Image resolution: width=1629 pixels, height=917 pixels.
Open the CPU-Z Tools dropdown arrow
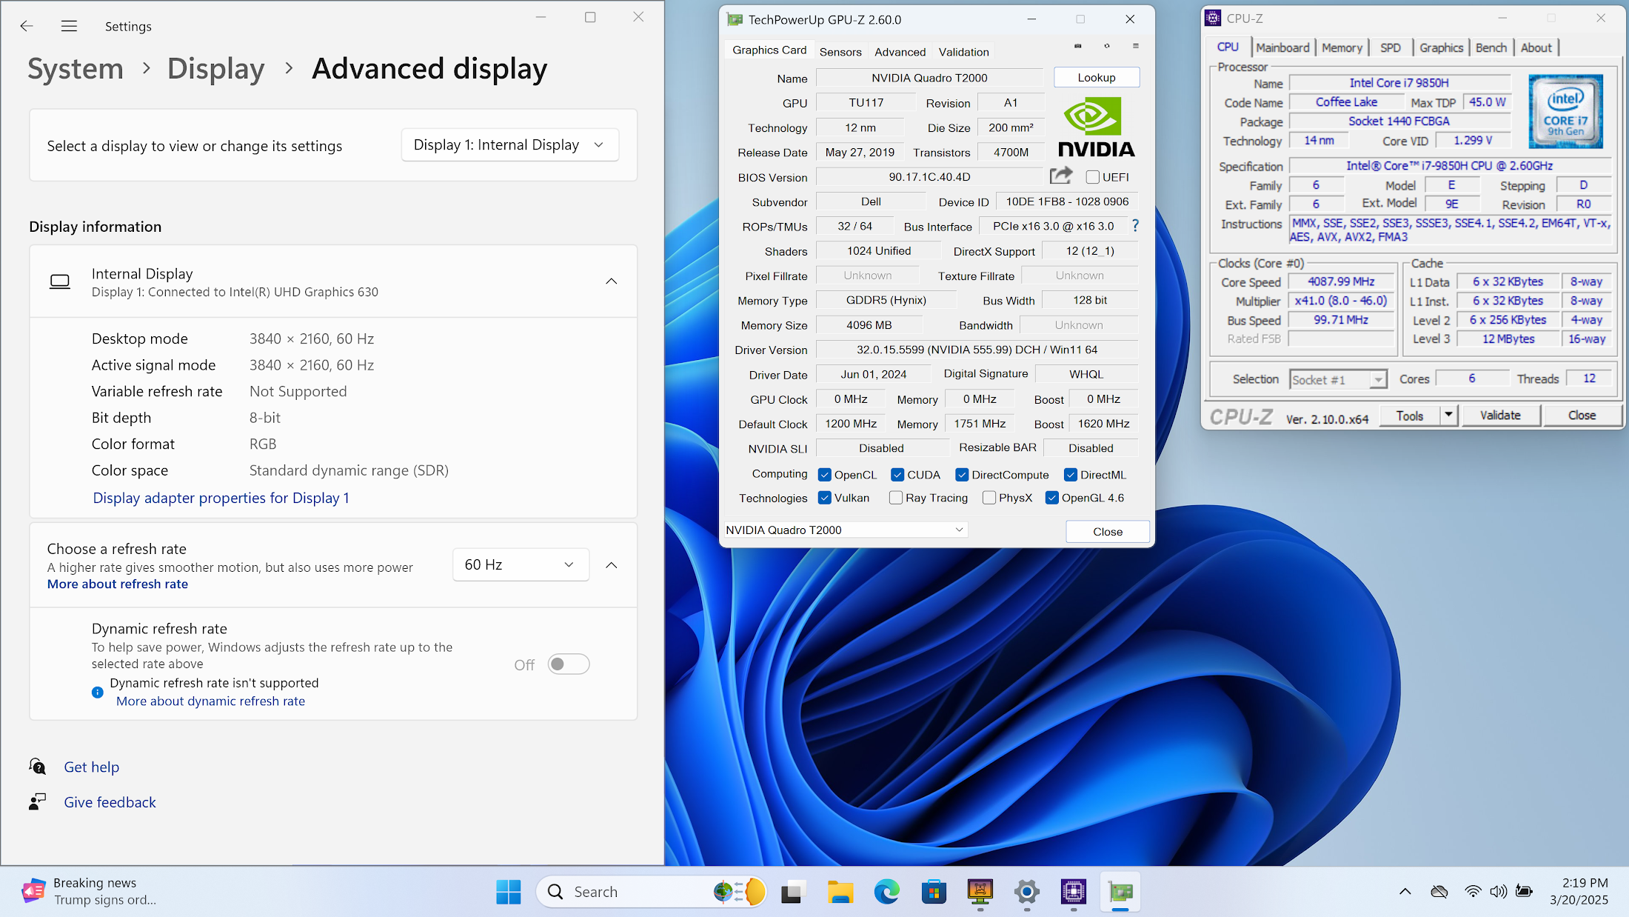pos(1448,416)
